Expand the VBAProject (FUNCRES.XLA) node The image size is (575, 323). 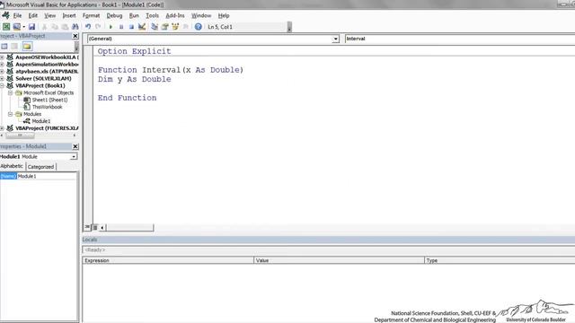[x=2, y=128]
